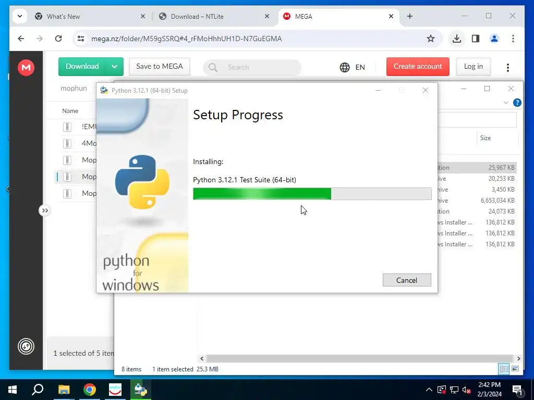534x400 pixels.
Task: Open the Windows Start menu
Action: [x=13, y=390]
